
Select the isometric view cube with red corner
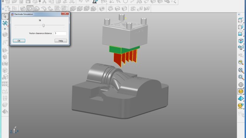pyautogui.click(x=241, y=41)
